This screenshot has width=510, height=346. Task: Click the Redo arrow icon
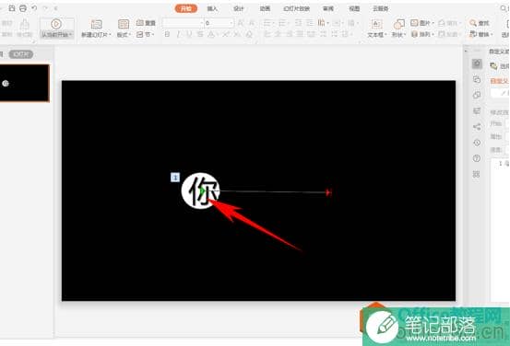(45, 8)
